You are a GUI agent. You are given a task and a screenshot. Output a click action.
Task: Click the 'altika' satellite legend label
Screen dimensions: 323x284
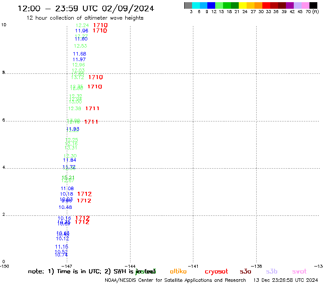click(178, 271)
